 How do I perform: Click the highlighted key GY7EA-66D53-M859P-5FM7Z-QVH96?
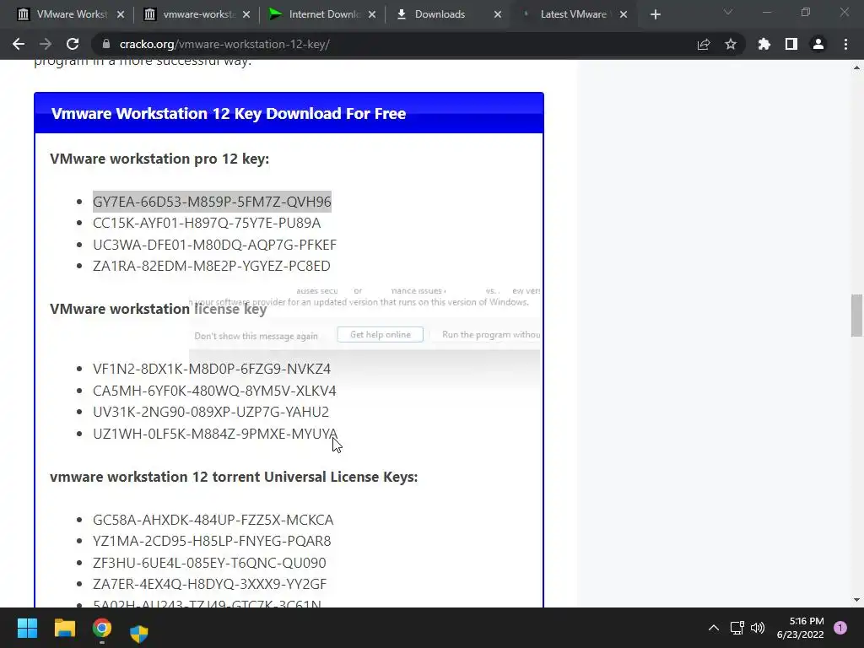[x=212, y=202]
